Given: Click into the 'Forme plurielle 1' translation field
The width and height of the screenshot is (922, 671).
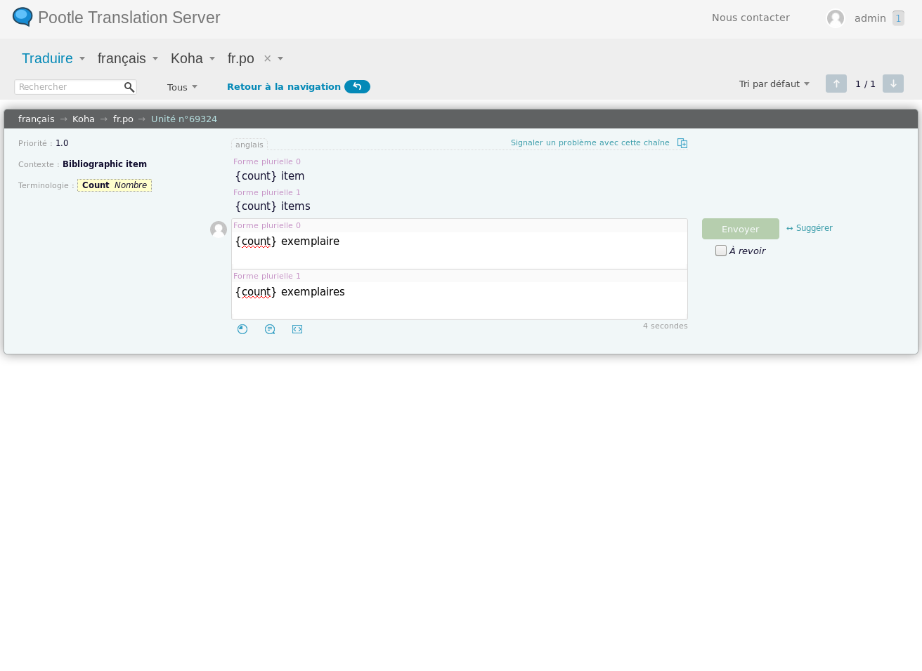Looking at the screenshot, I should point(459,299).
